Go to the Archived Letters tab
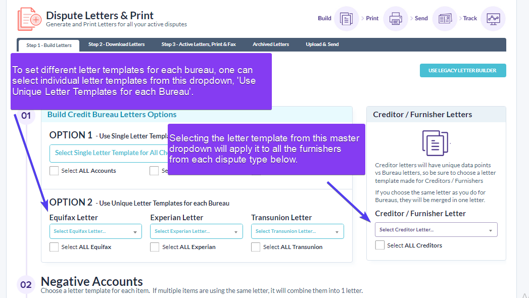The height and width of the screenshot is (298, 529). tap(271, 44)
